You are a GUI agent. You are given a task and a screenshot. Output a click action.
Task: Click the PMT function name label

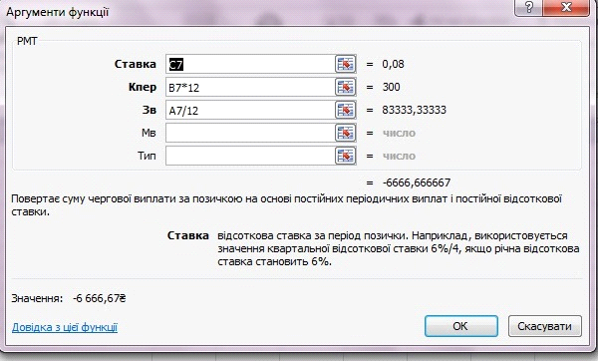point(27,41)
